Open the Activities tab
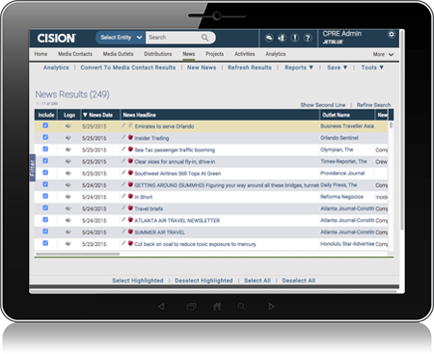The height and width of the screenshot is (354, 434). [x=245, y=54]
